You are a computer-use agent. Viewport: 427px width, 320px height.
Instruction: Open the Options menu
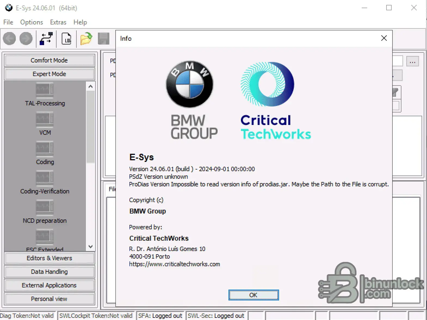[32, 22]
